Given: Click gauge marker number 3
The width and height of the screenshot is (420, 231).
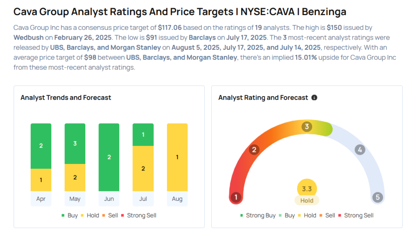Looking at the screenshot, I should click(x=306, y=127).
